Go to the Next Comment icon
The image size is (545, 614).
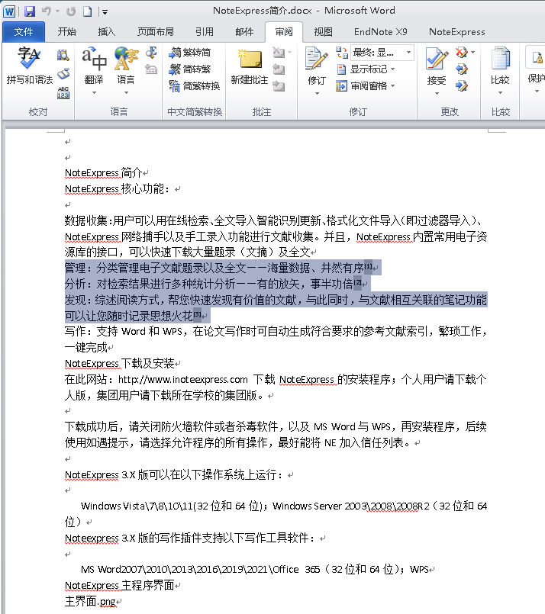(x=279, y=85)
